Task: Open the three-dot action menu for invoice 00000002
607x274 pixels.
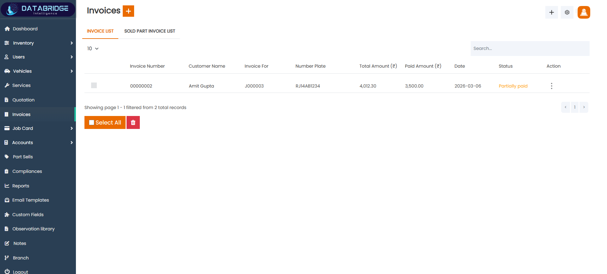Action: click(x=551, y=86)
